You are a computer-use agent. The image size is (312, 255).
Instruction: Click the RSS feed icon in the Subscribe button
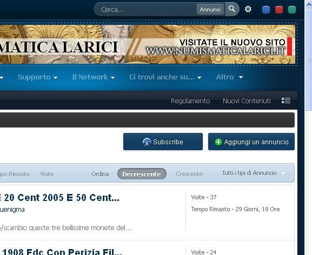(147, 142)
